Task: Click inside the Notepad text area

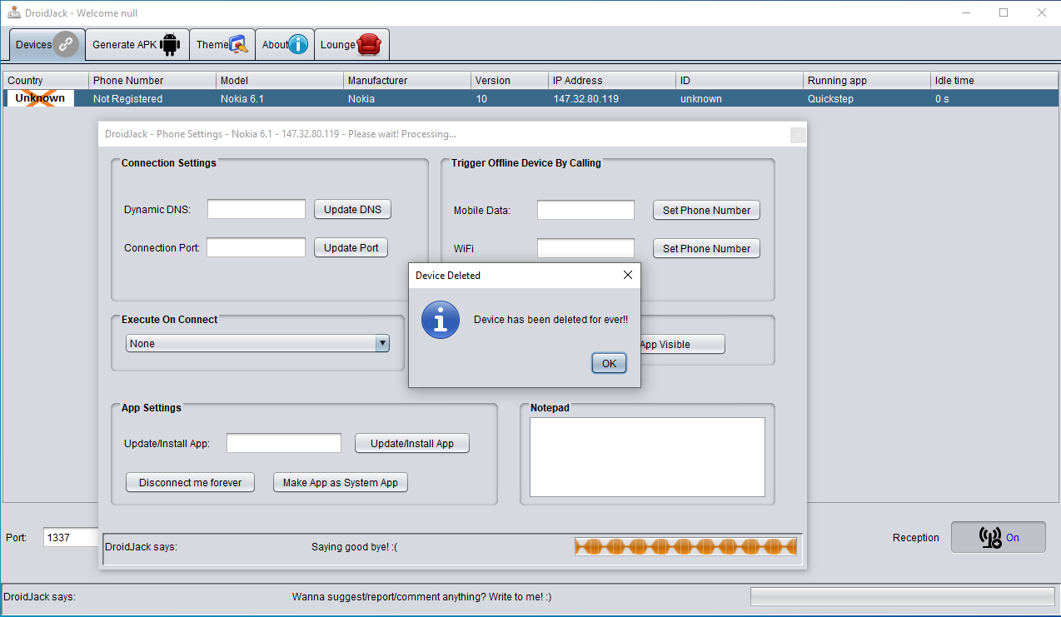Action: (647, 457)
